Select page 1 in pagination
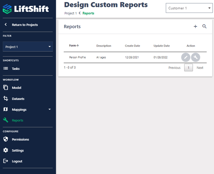The height and width of the screenshot is (174, 214). 188,68
